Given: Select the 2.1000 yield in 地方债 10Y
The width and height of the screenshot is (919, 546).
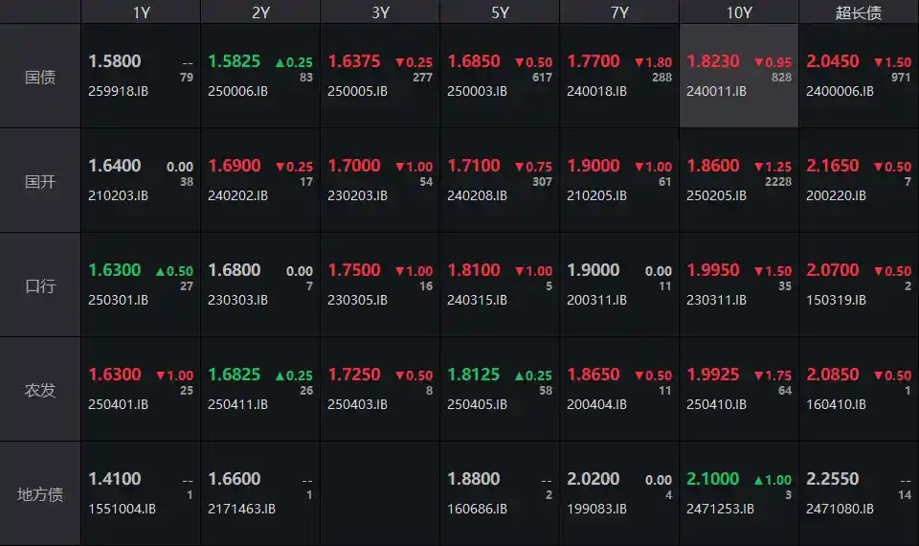Looking at the screenshot, I should [x=712, y=479].
